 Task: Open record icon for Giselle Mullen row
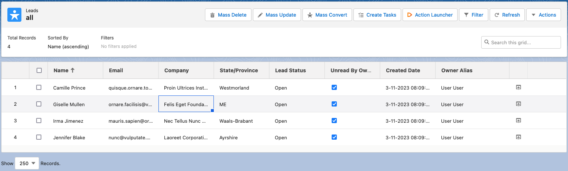click(518, 104)
